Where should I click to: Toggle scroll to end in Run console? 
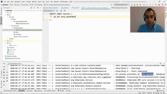click(x=7, y=75)
